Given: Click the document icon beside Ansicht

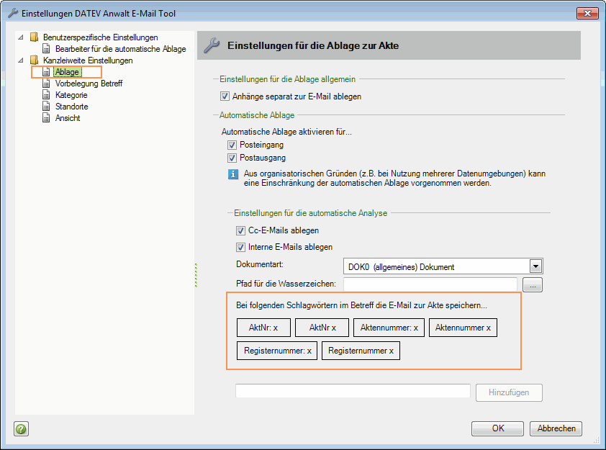Looking at the screenshot, I should (x=46, y=118).
